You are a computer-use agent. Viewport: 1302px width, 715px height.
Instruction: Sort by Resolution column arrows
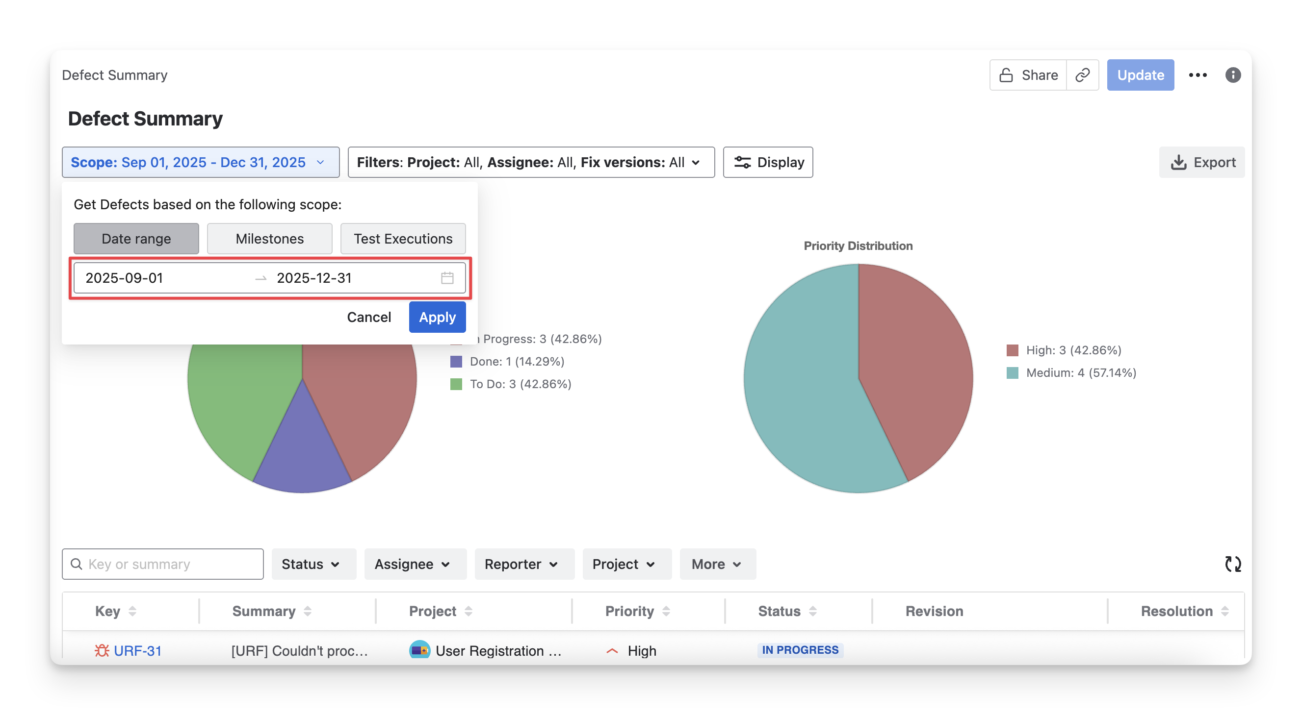coord(1224,611)
